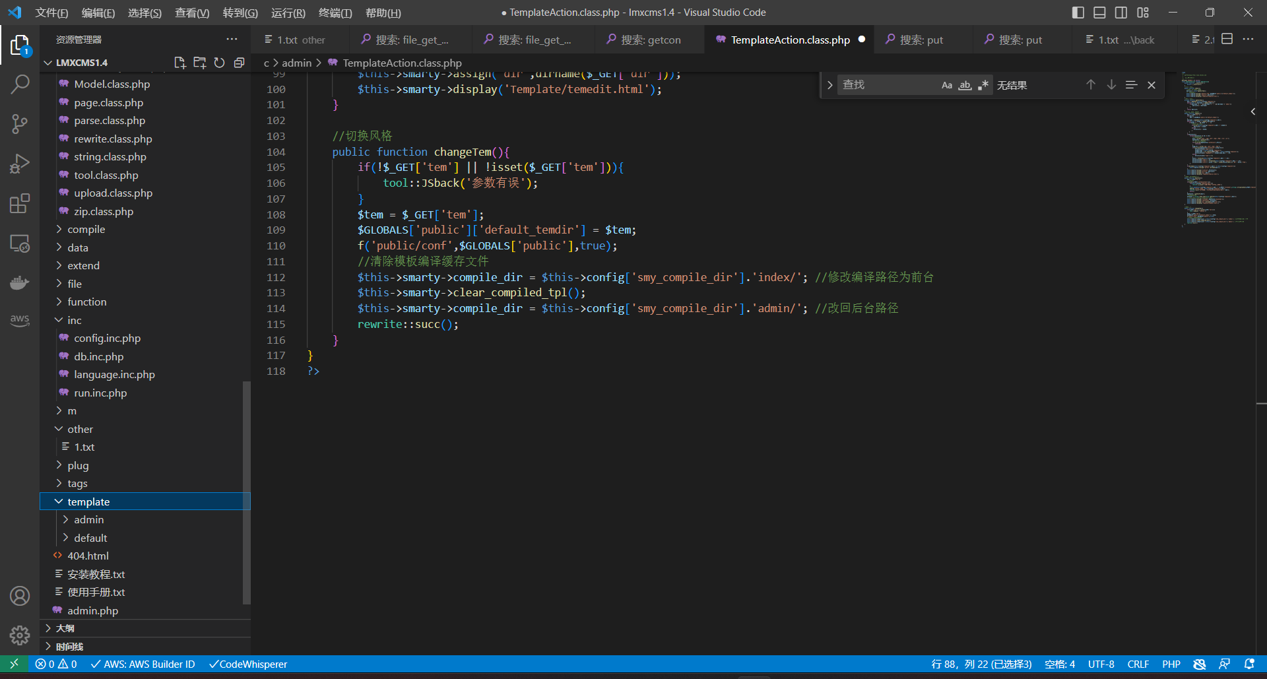Collapse the other folder
The width and height of the screenshot is (1267, 679).
pyautogui.click(x=145, y=429)
